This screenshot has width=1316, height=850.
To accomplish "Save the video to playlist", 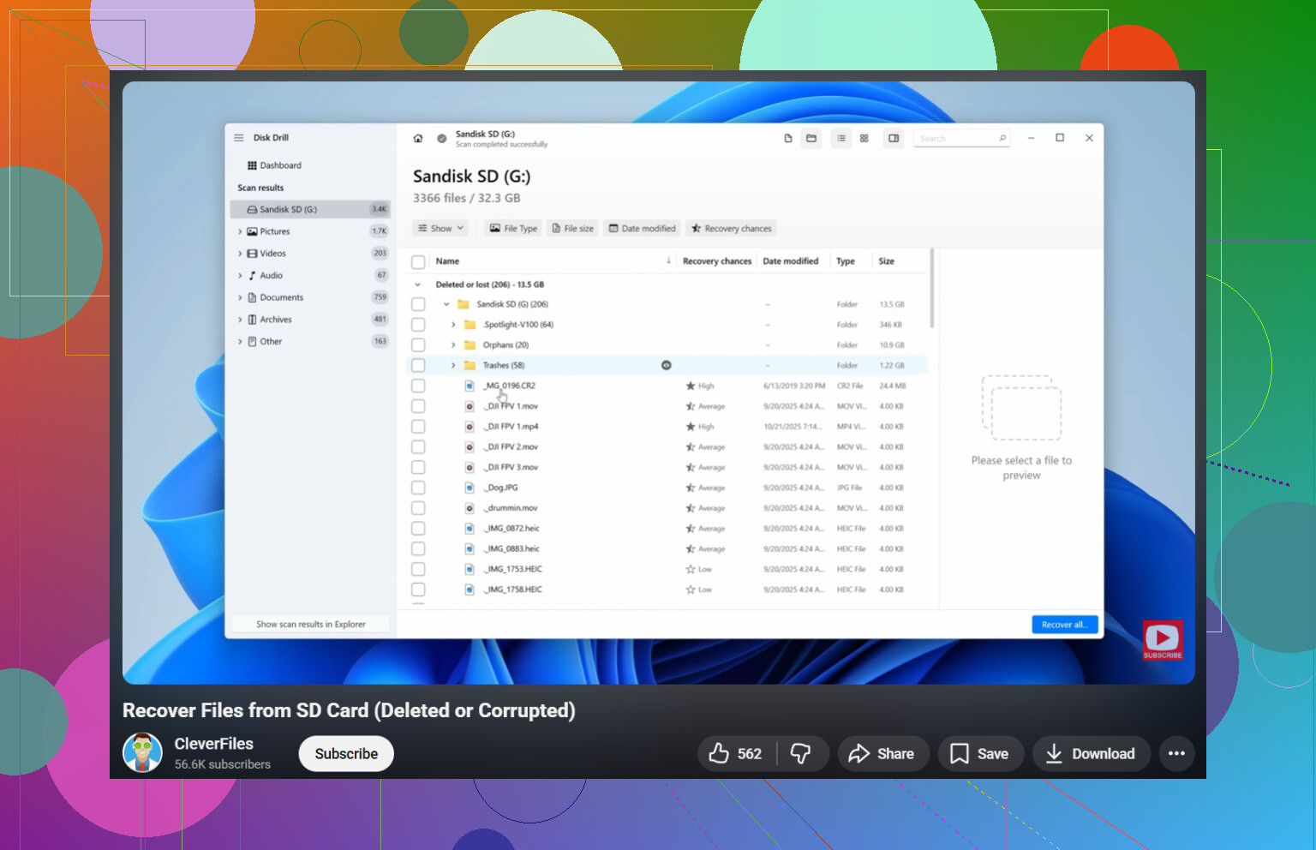I will tap(980, 753).
